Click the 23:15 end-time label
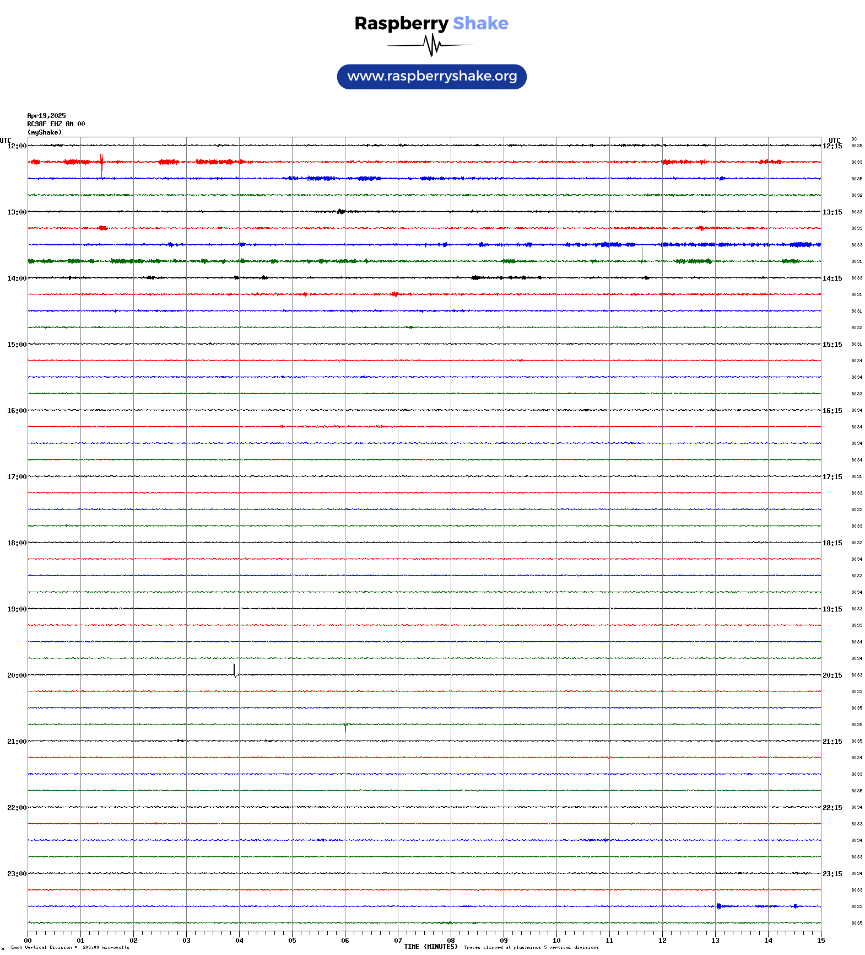 coord(832,874)
